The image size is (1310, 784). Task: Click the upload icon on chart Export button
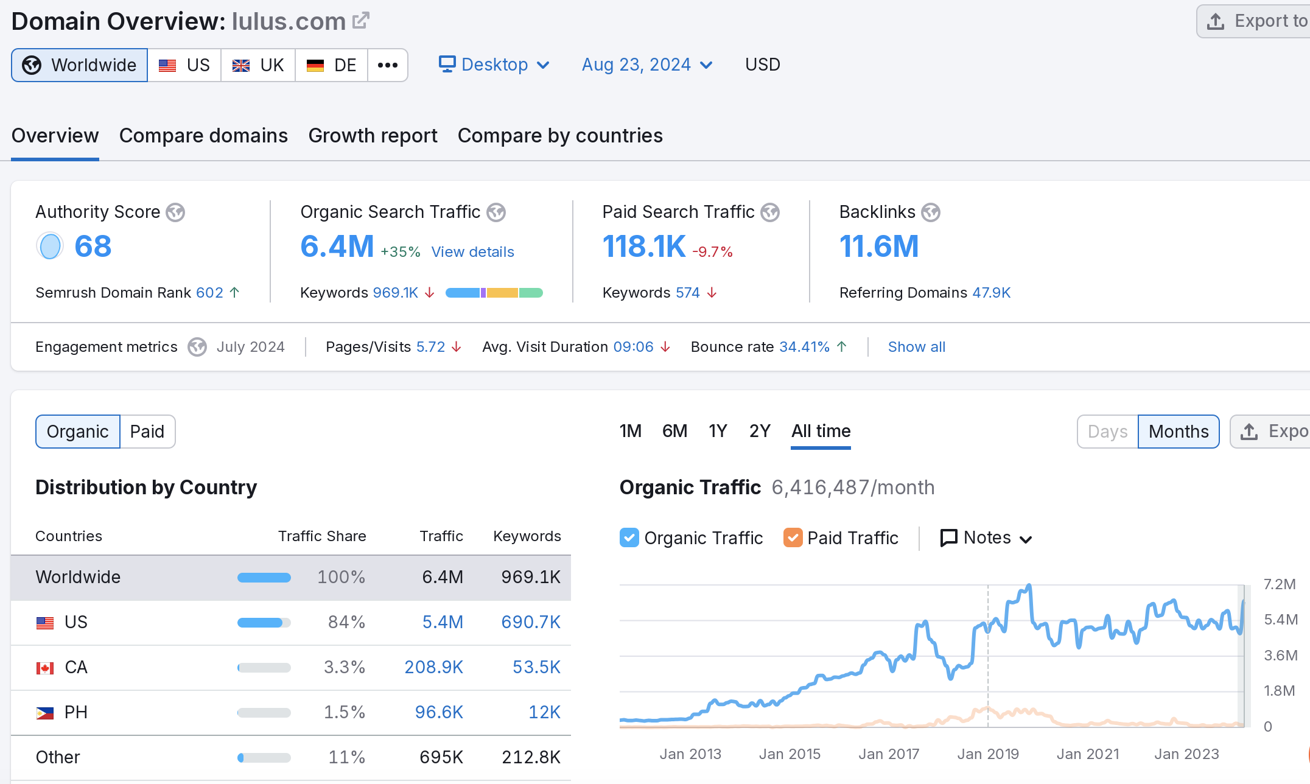1249,432
